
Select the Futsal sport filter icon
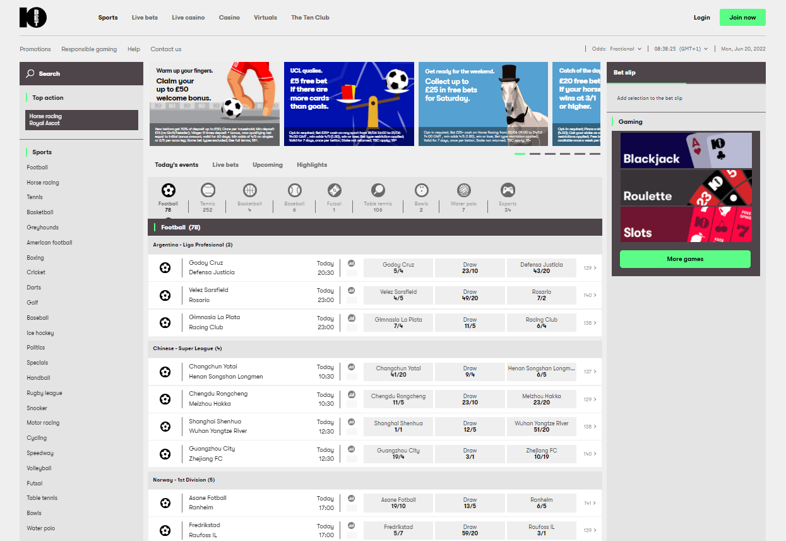tap(334, 190)
